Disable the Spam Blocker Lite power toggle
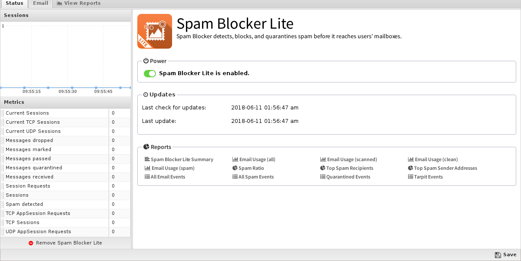Viewport: 521px width, 261px height. (150, 73)
